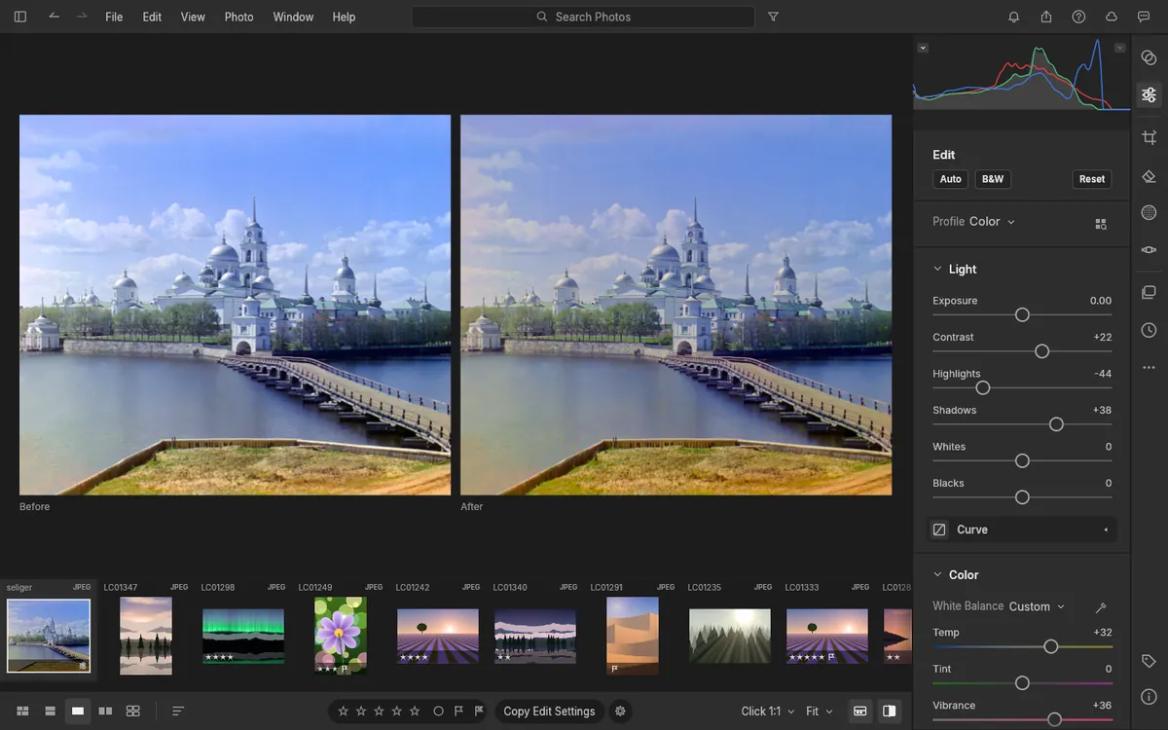
Task: Toggle the filmstrip visibility
Action: (860, 712)
